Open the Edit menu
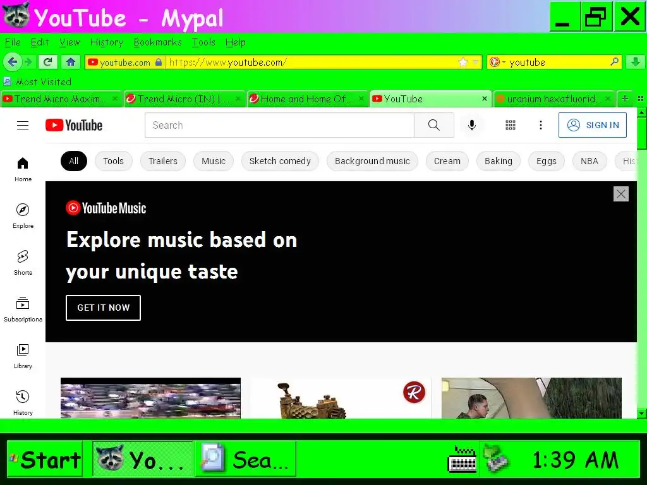The height and width of the screenshot is (485, 647). pyautogui.click(x=40, y=42)
